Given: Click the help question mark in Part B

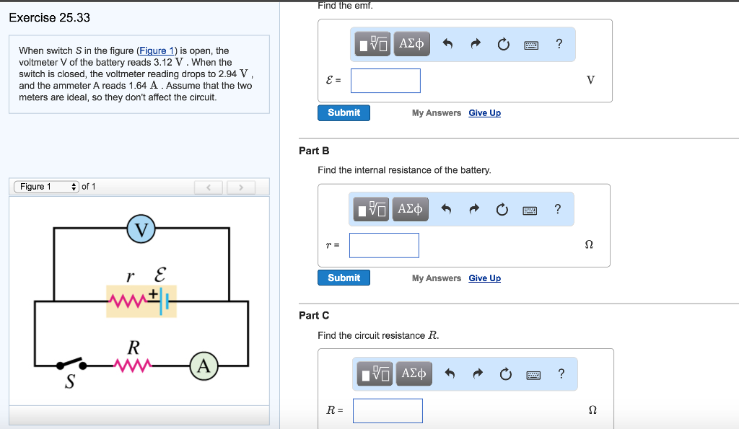Looking at the screenshot, I should click(557, 209).
